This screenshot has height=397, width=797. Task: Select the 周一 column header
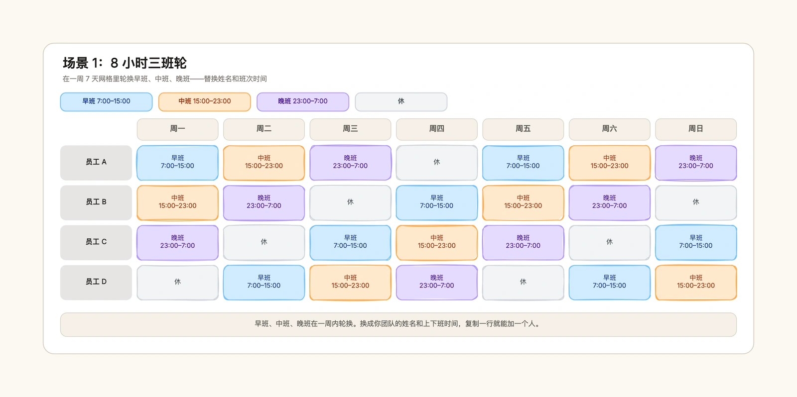[x=177, y=129]
